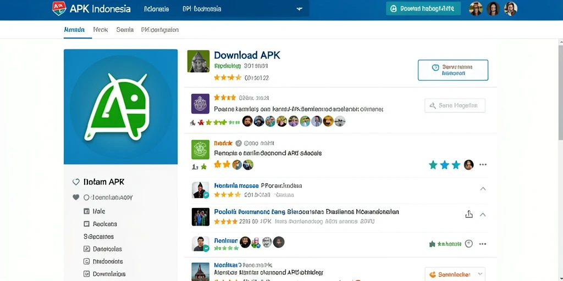The image size is (563, 281).
Task: Click the filled heart icon in sidebar
Action: [x=76, y=197]
